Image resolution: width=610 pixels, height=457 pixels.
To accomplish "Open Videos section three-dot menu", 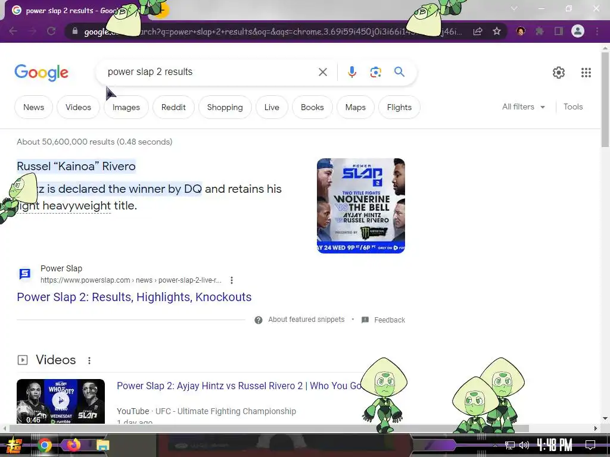I will [x=89, y=360].
